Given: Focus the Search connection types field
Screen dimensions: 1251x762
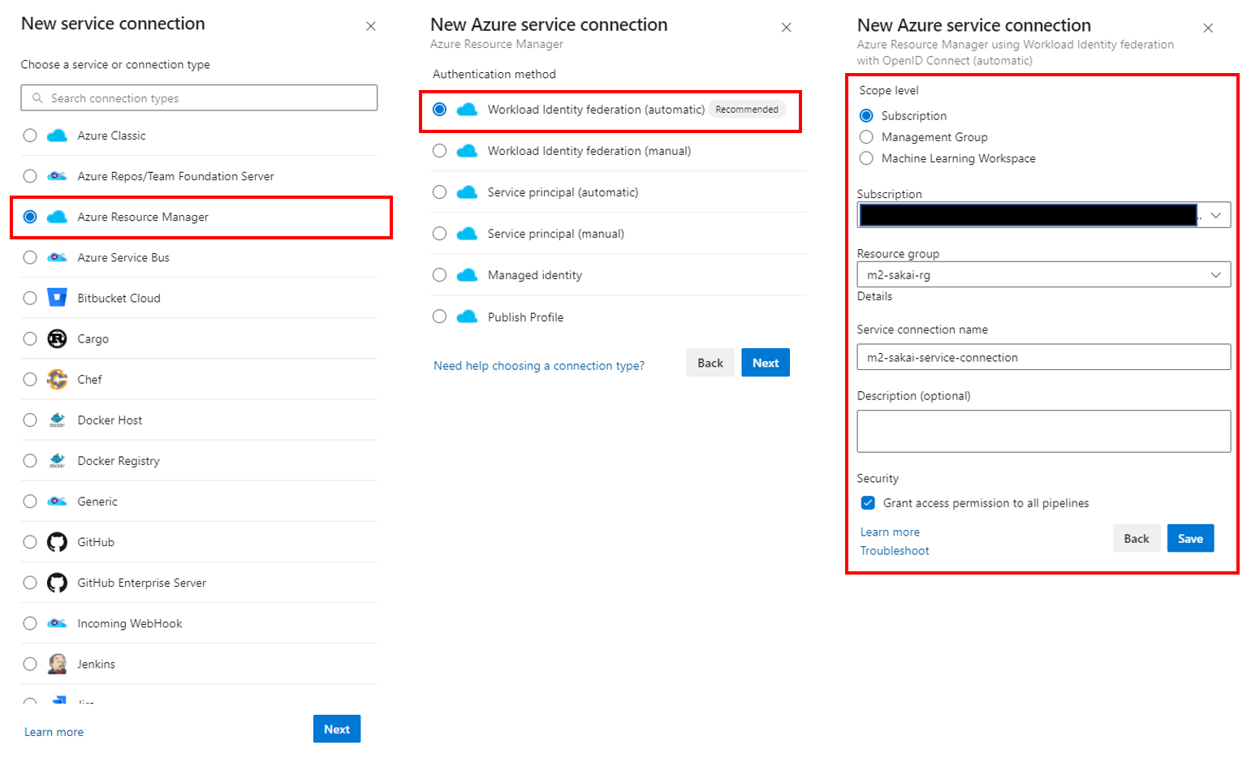Looking at the screenshot, I should tap(199, 98).
